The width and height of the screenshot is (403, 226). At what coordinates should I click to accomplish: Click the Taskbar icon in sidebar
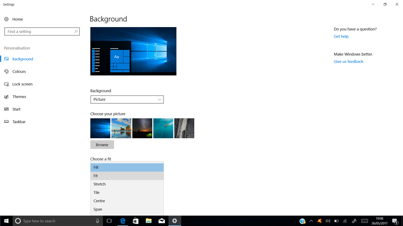point(6,122)
